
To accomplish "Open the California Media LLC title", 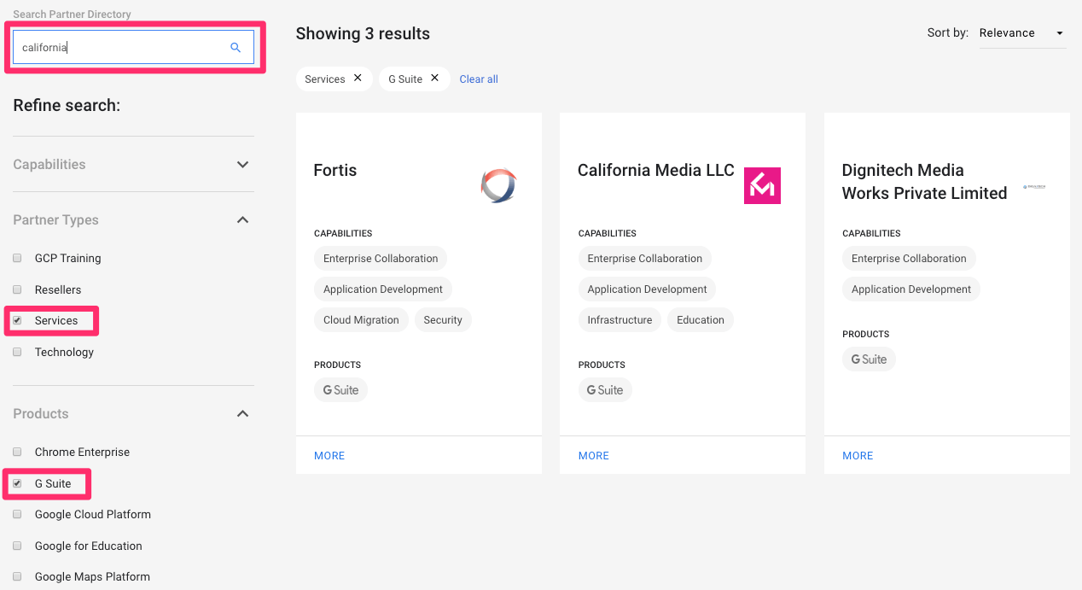I will 656,170.
